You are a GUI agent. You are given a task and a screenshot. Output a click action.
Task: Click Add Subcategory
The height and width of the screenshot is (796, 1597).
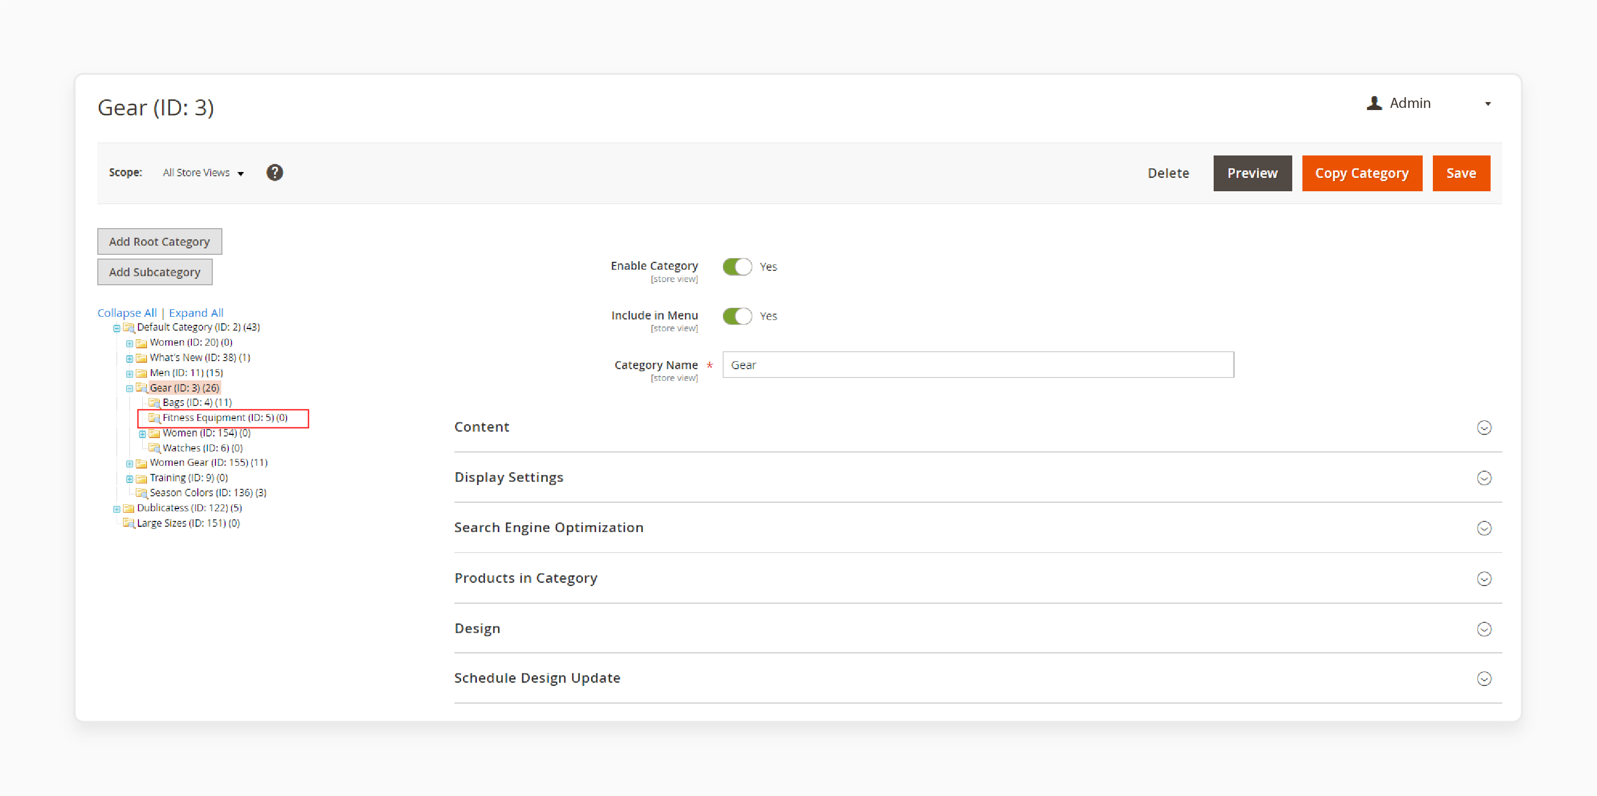(155, 272)
